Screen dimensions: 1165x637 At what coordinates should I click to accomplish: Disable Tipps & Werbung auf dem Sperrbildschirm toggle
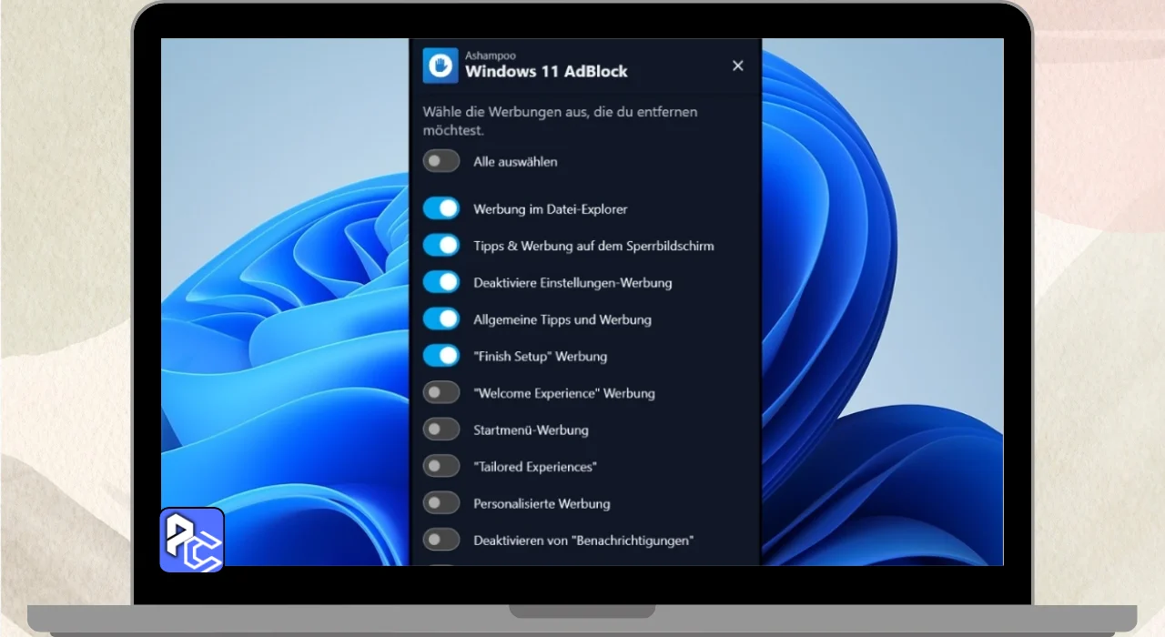click(x=441, y=246)
